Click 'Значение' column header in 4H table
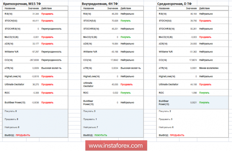This screenshot has height=151, width=232. (113, 8)
